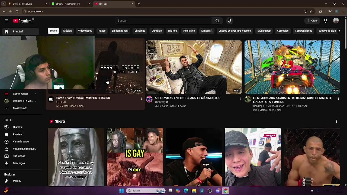Select the Videojuegos filter chip
Screen dimensions: 347x195
pyautogui.click(x=85, y=31)
